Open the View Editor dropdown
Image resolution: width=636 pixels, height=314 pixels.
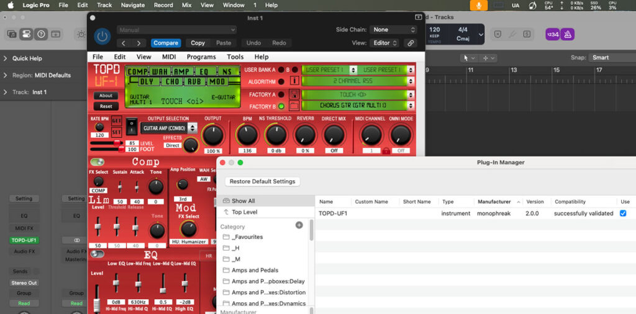[x=384, y=43]
